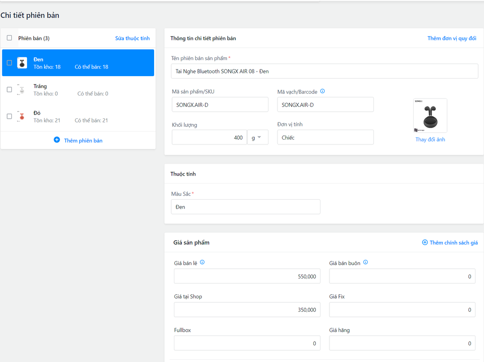Click Thêm đơn vị quy đổi link
This screenshot has height=362, width=484.
pyautogui.click(x=452, y=38)
